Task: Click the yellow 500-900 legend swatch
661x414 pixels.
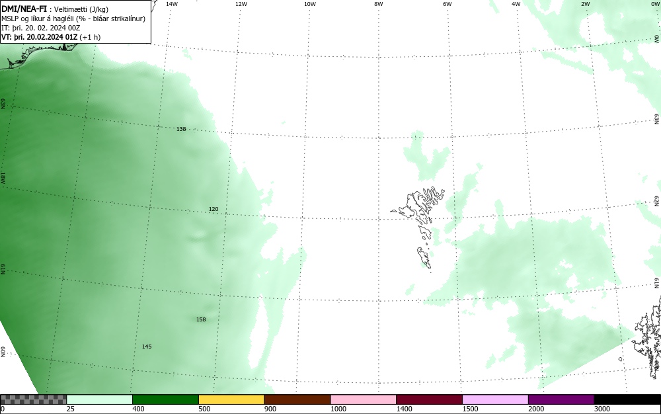Action: (x=231, y=399)
